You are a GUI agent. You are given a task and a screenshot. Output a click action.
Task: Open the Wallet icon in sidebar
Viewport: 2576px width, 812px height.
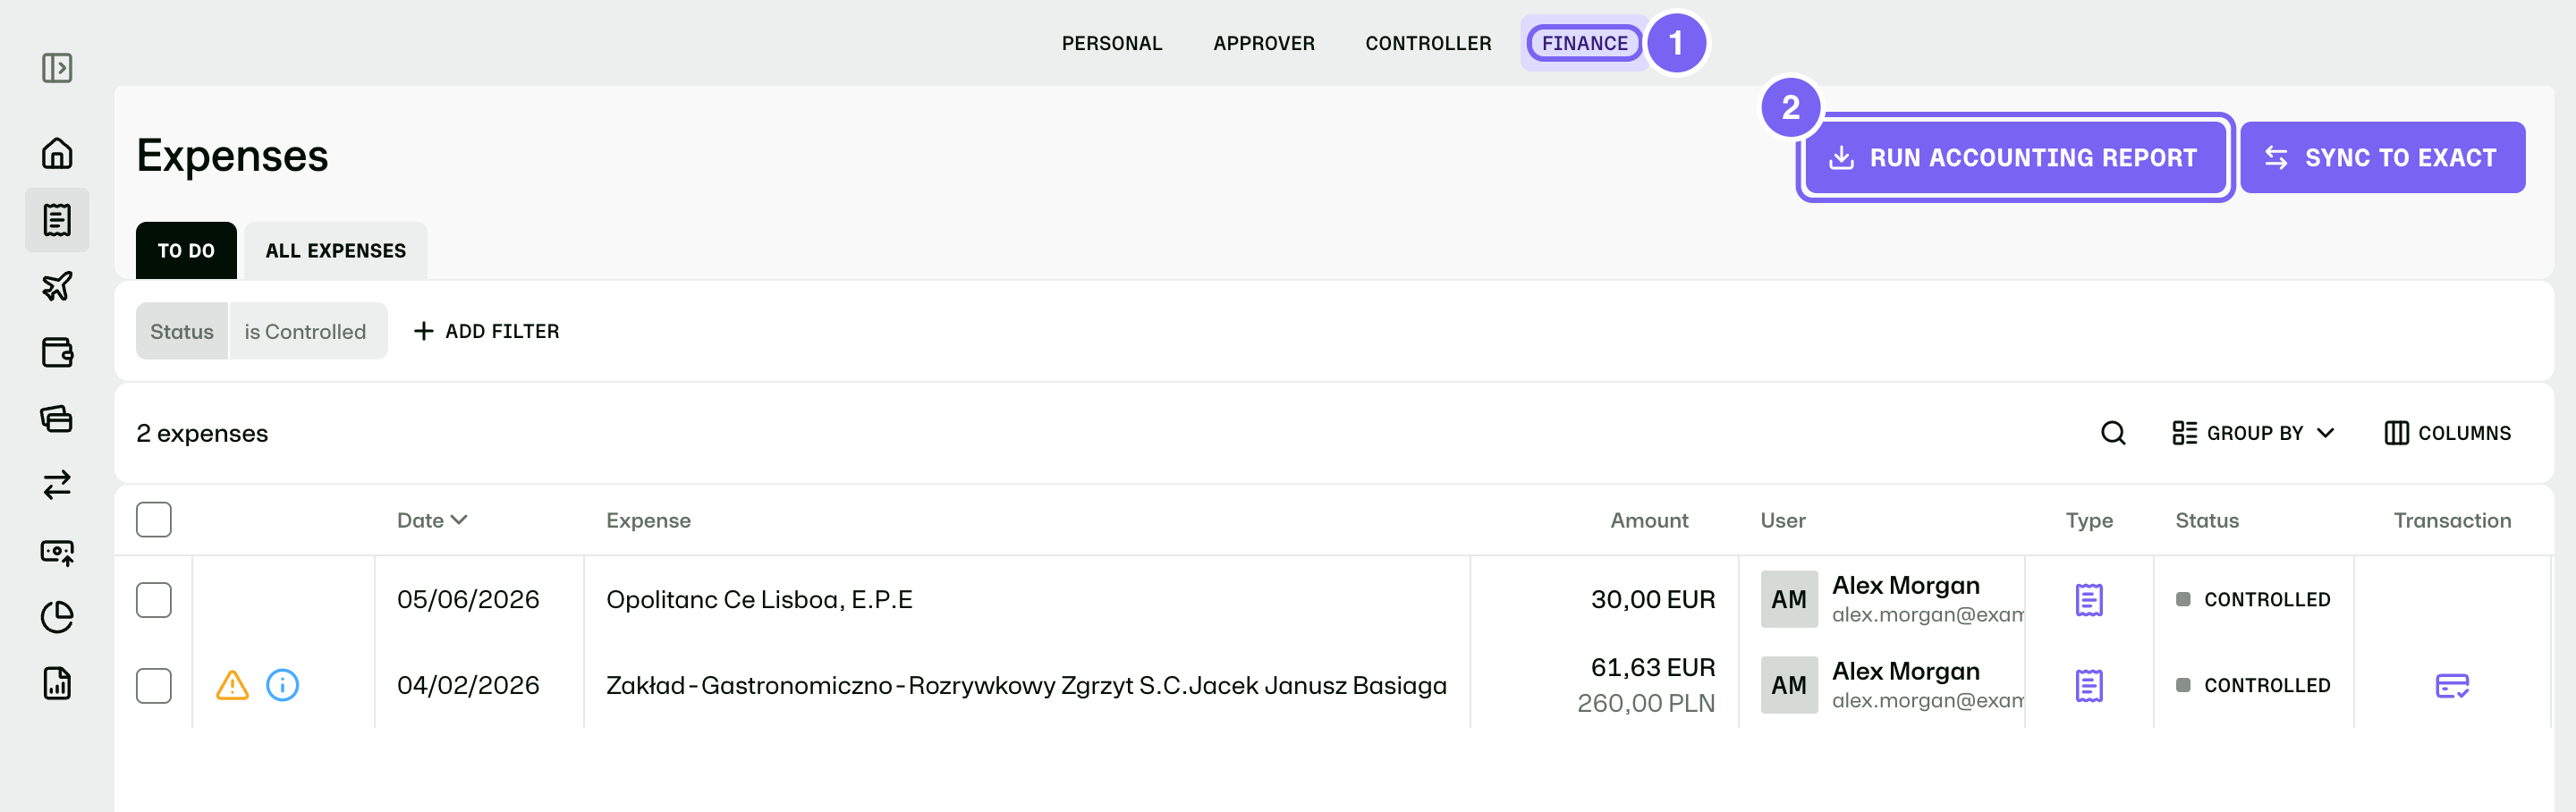[57, 352]
